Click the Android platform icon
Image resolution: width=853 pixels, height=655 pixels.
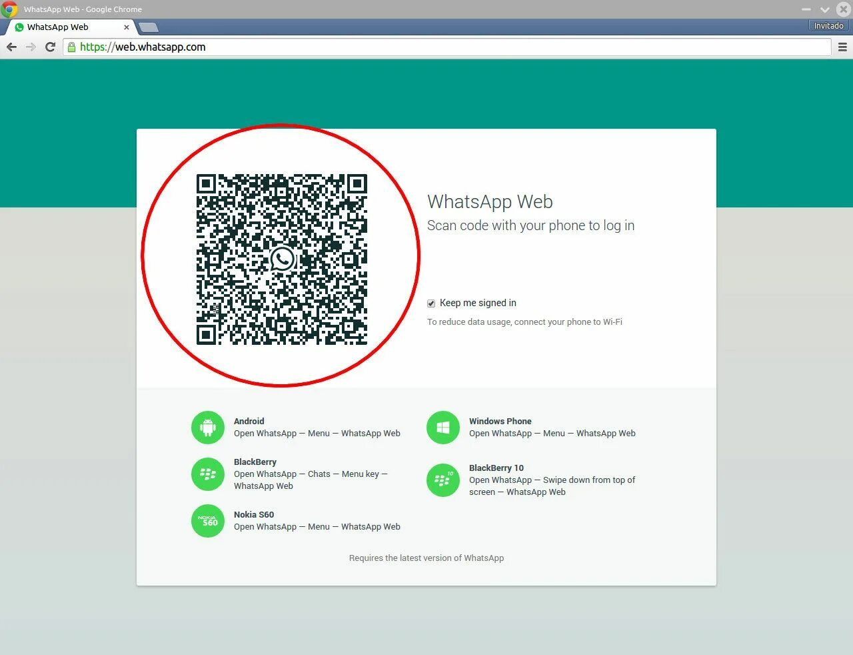tap(208, 428)
